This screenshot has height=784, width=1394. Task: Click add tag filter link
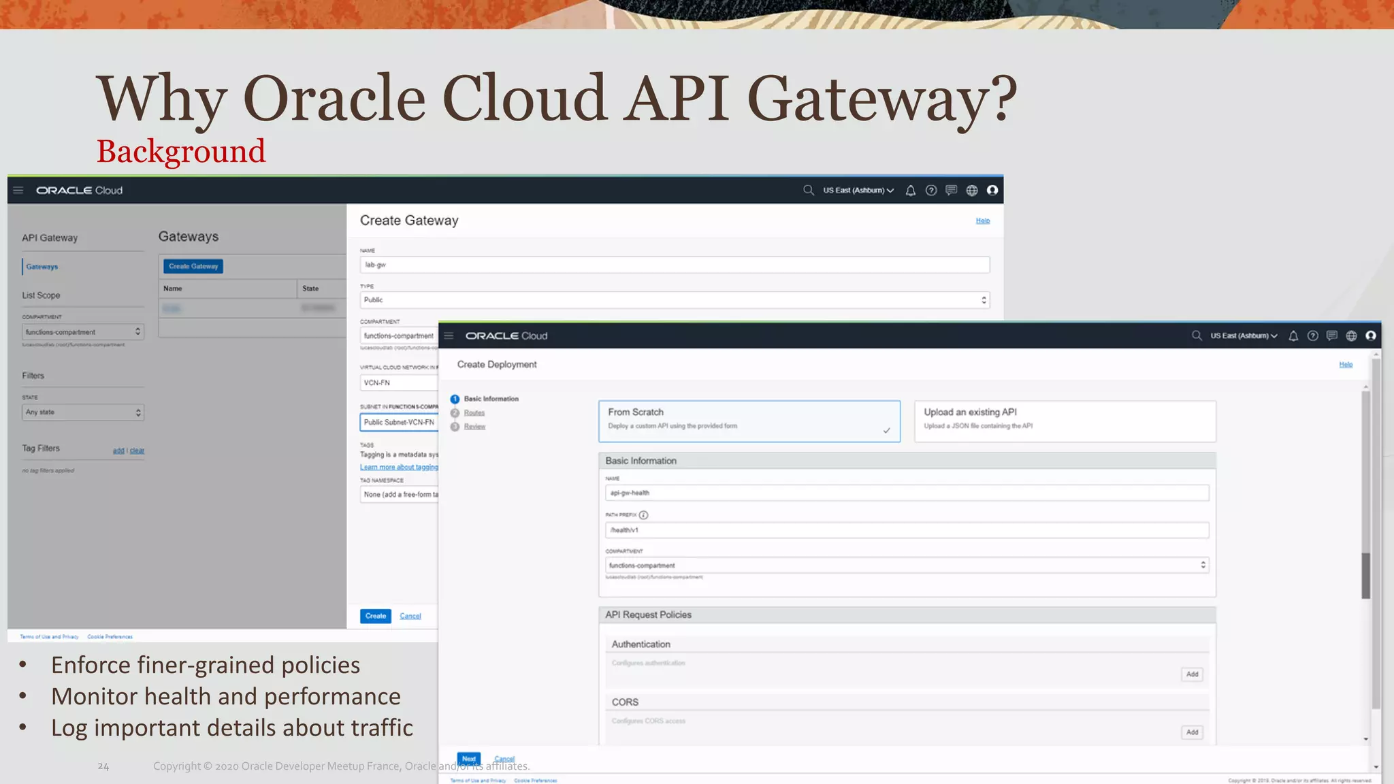(118, 451)
